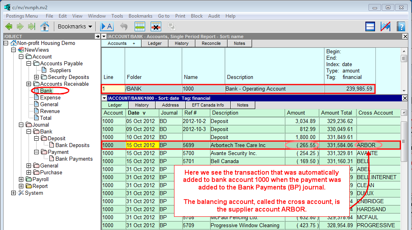Viewport: 412px width, 230px height.
Task: Select the Suppliers tree item
Action: 60,71
